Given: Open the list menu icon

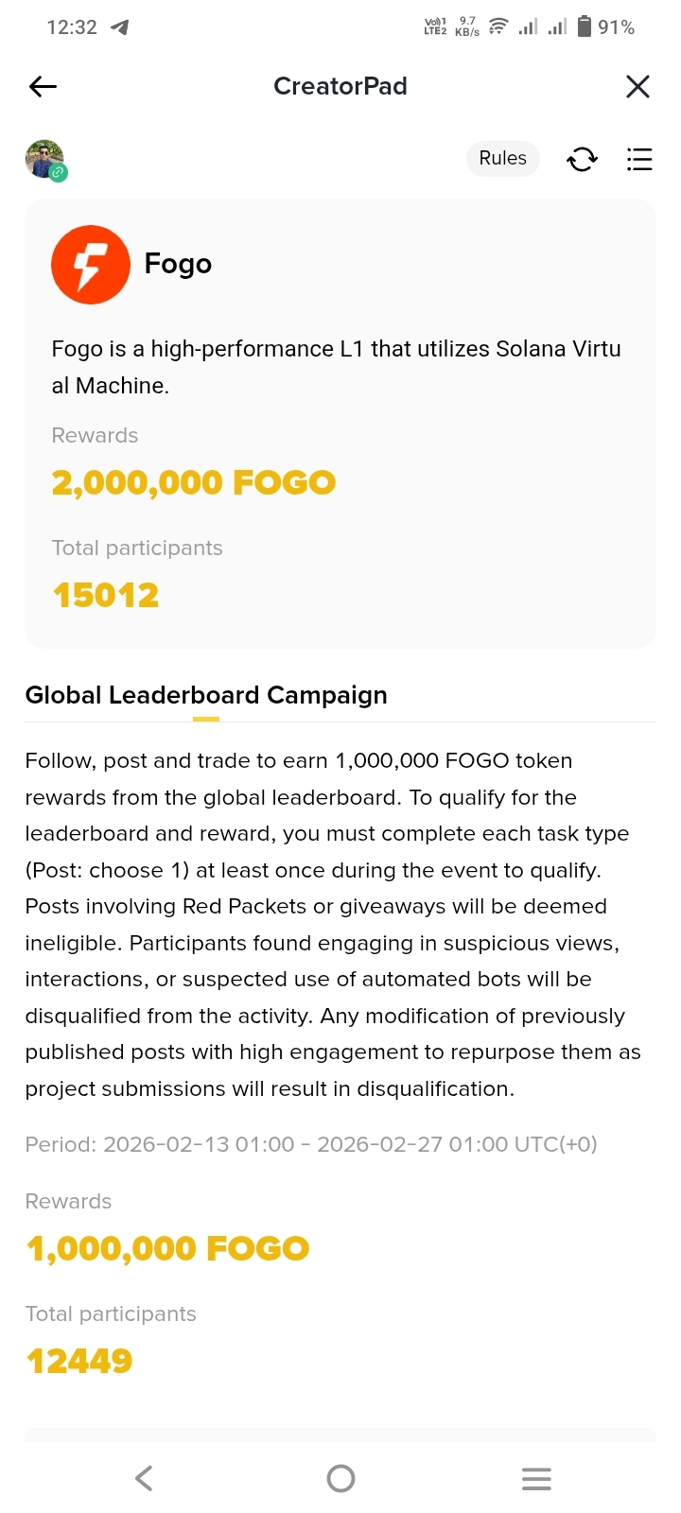Looking at the screenshot, I should click(x=639, y=160).
